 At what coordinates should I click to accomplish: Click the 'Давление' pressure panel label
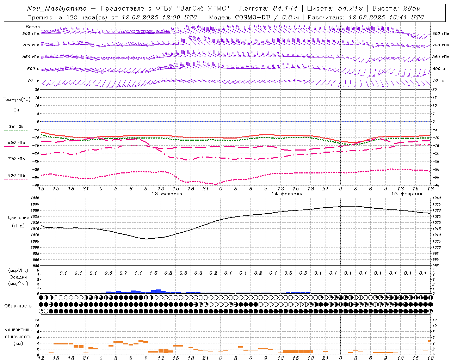click(18, 218)
